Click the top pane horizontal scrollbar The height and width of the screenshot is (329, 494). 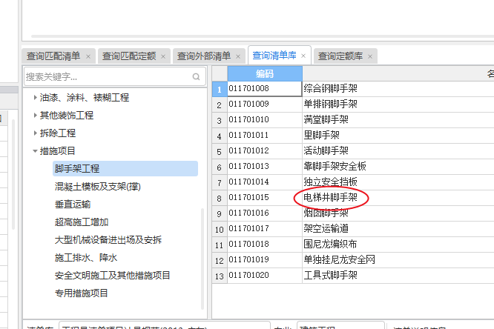[x=262, y=36]
